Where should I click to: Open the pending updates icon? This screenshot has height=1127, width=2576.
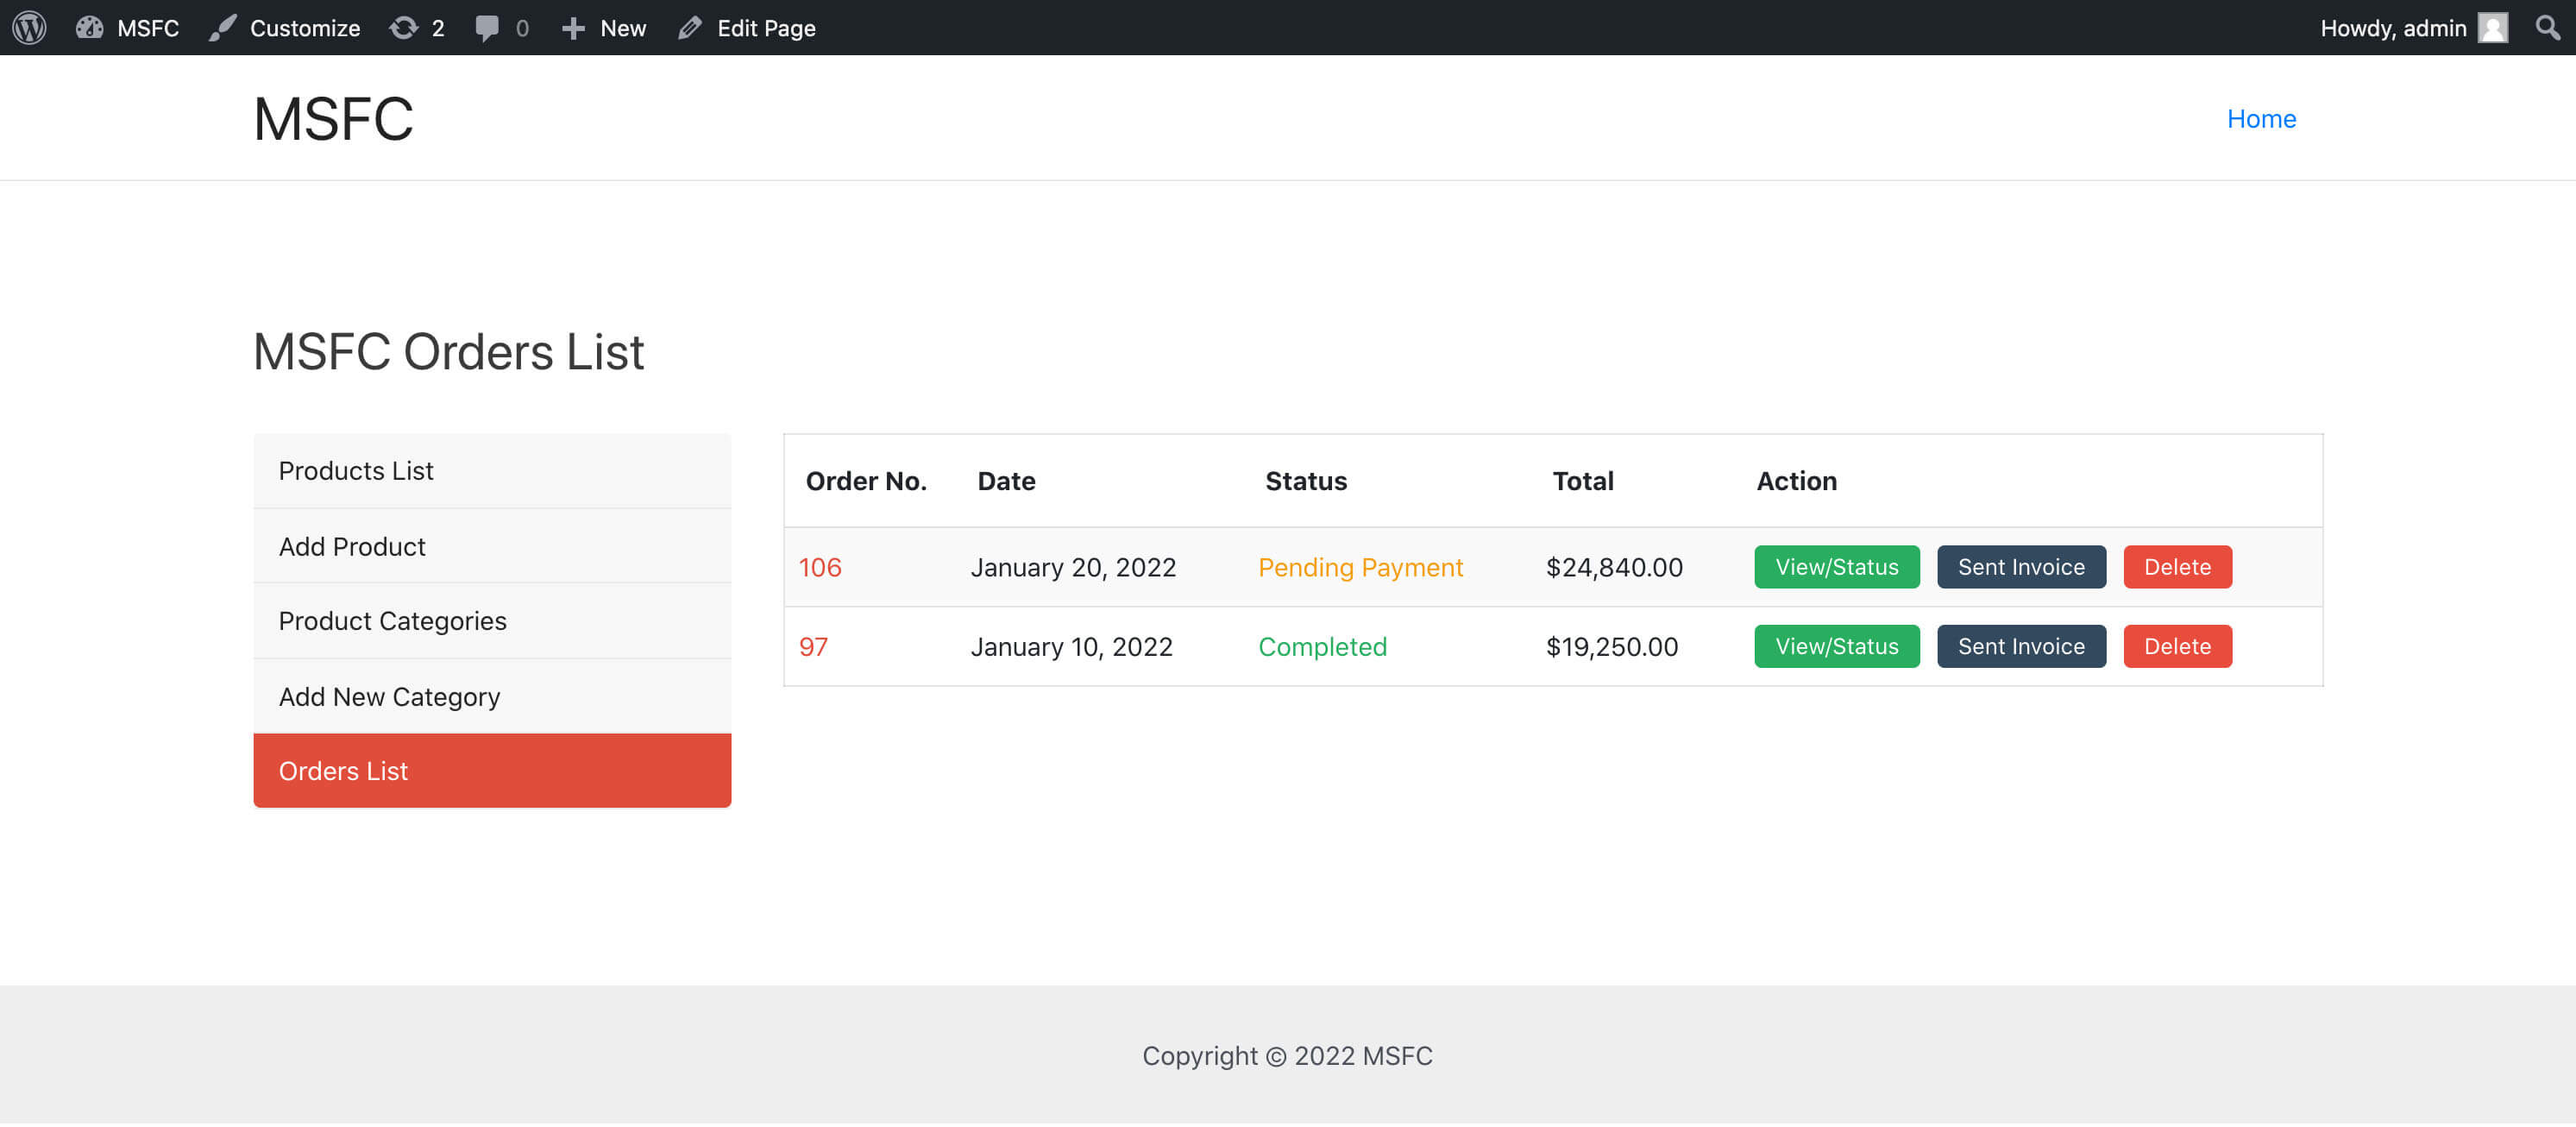click(x=404, y=27)
